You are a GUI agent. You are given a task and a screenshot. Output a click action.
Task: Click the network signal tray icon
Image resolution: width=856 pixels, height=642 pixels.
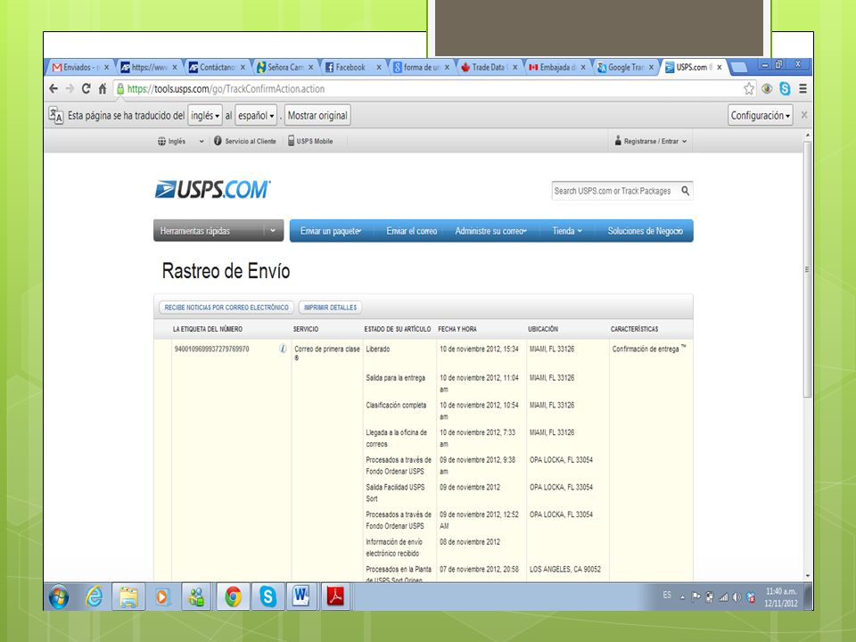tap(723, 597)
